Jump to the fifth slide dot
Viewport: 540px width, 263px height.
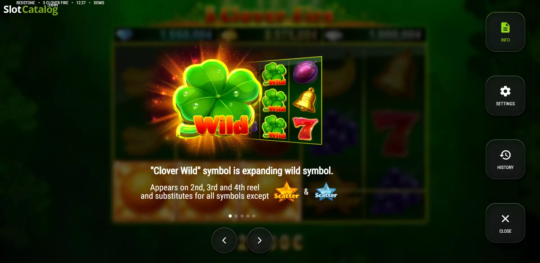click(x=254, y=216)
